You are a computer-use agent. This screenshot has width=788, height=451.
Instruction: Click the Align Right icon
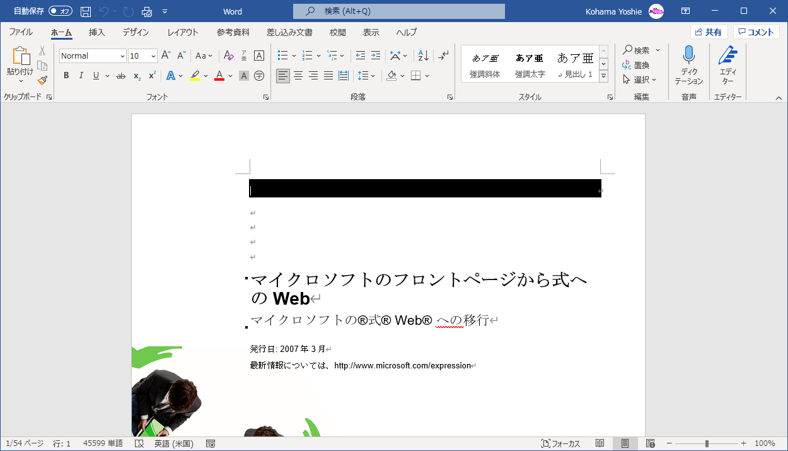pyautogui.click(x=313, y=76)
